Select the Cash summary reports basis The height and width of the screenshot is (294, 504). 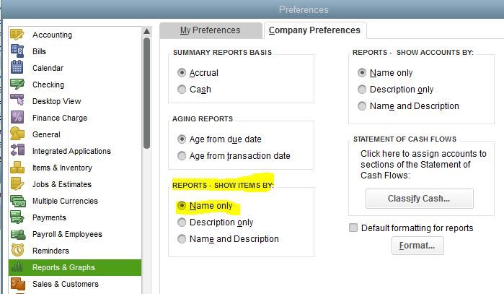[182, 90]
